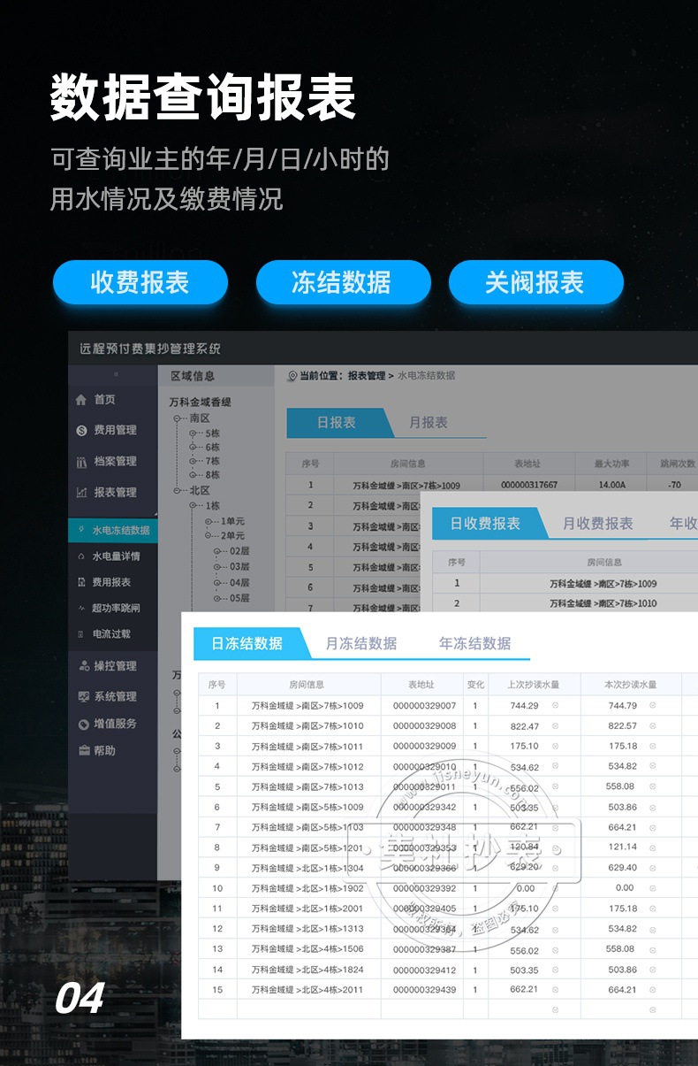Open the 增值服务 service icon
The height and width of the screenshot is (1066, 698).
84,724
